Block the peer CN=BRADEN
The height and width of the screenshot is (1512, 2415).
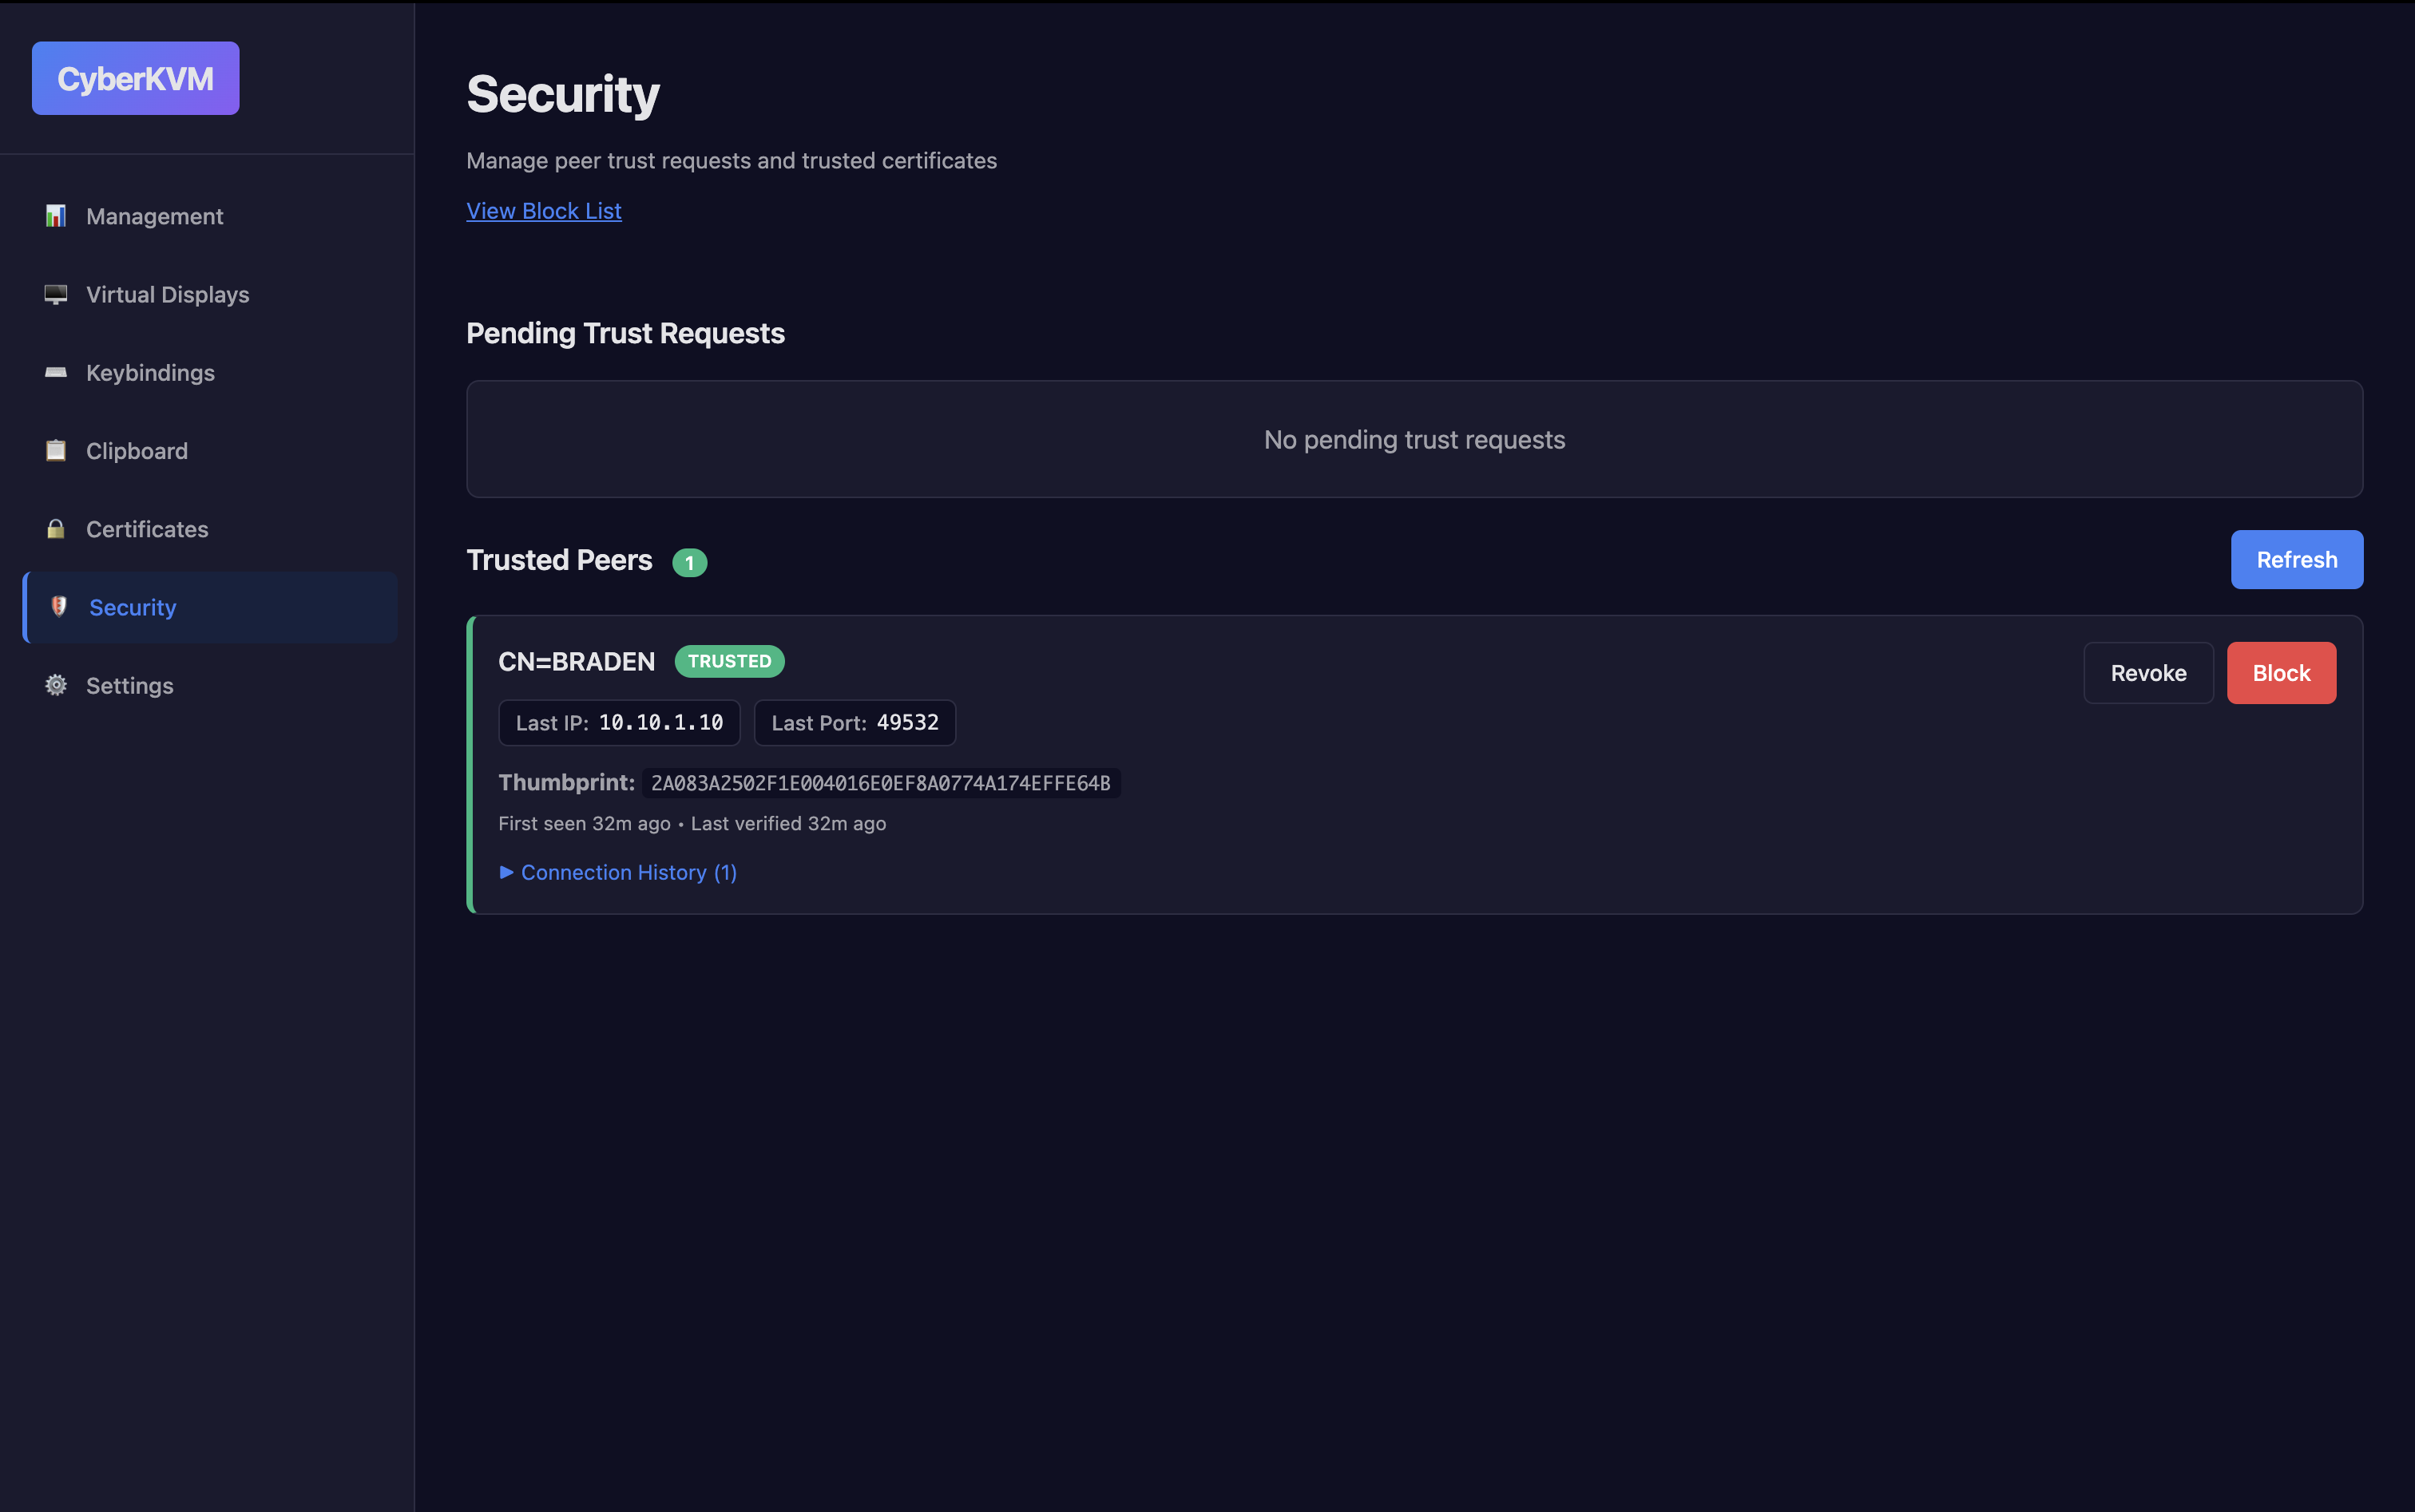[2281, 672]
